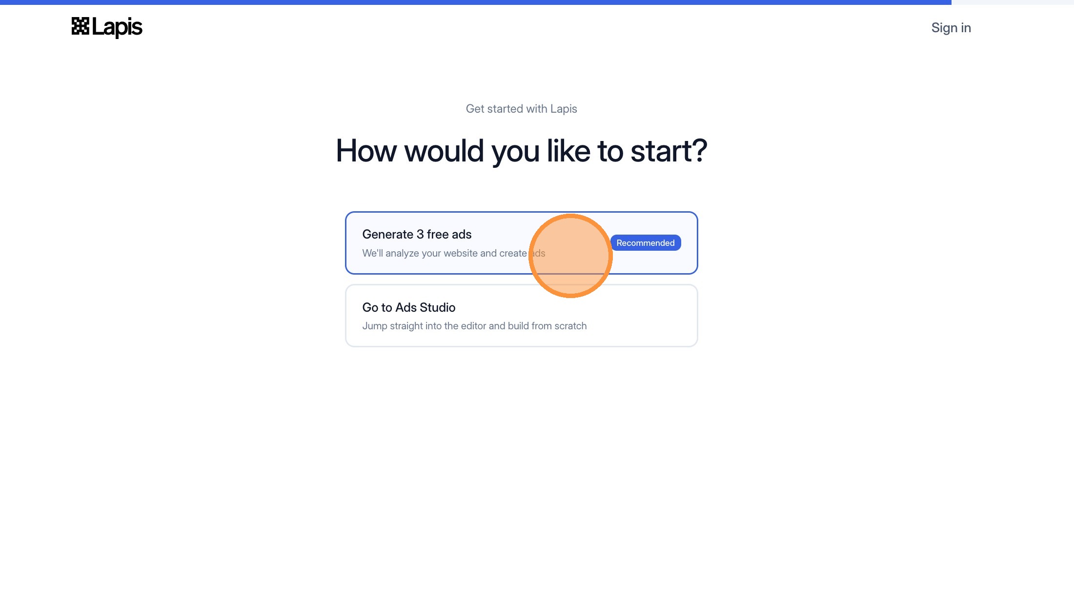Viewport: 1074px width, 600px height.
Task: Click "We'll analyze your website" description text
Action: click(x=444, y=254)
